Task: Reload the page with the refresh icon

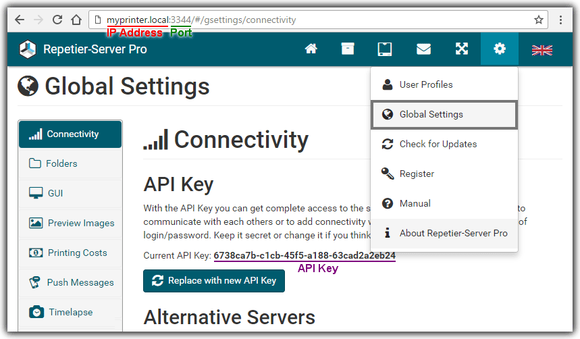Action: pyautogui.click(x=57, y=20)
